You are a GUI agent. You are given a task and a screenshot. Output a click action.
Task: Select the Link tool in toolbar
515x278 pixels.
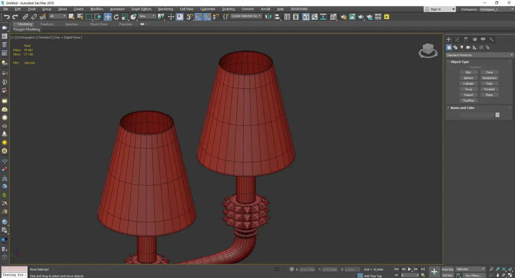tap(26, 17)
